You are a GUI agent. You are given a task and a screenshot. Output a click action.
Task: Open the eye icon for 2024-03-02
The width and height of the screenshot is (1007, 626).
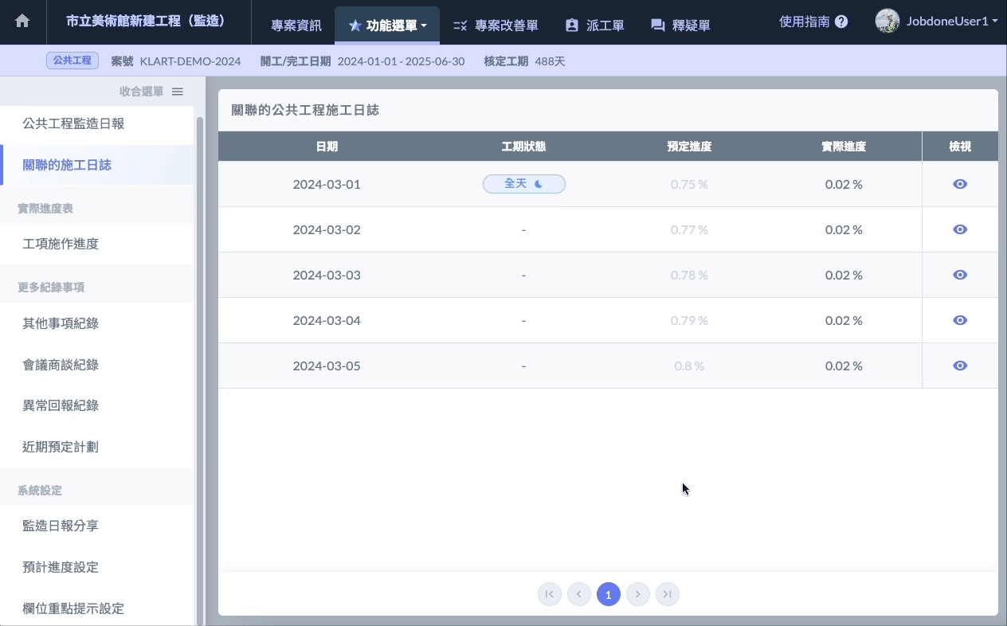point(960,229)
